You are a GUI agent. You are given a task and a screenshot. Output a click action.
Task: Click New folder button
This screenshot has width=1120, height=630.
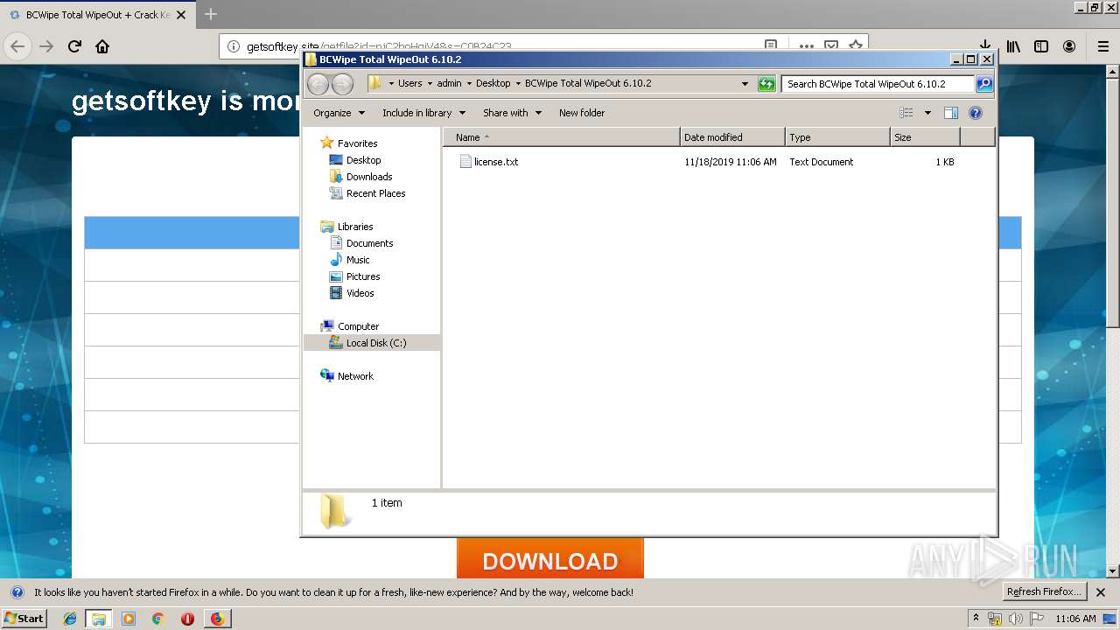click(x=582, y=113)
